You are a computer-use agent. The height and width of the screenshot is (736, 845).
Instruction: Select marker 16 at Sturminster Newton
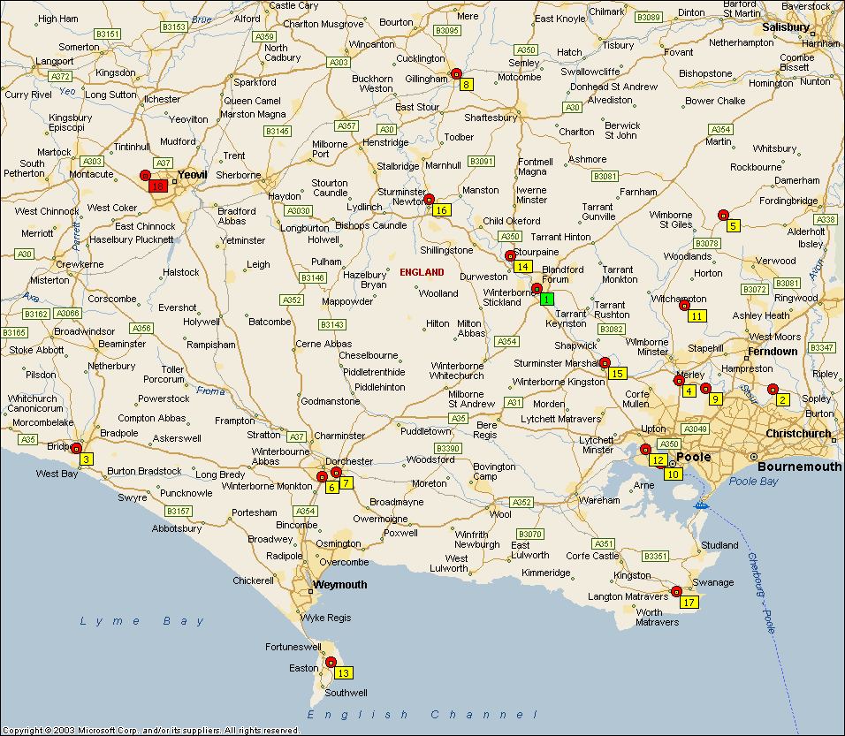[x=441, y=209]
